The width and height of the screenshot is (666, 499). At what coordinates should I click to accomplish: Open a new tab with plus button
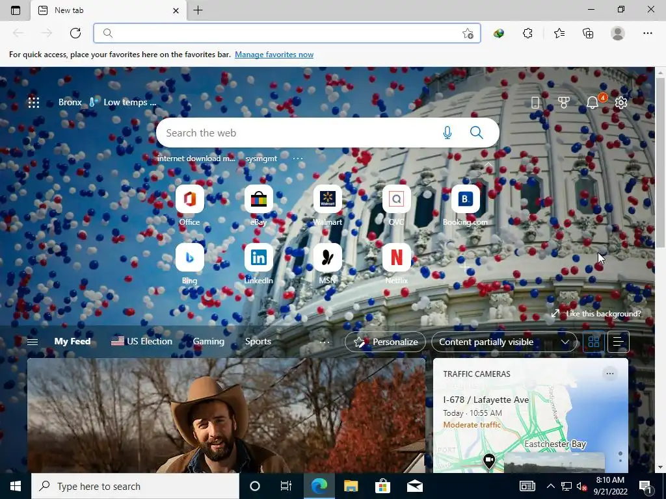pos(198,10)
